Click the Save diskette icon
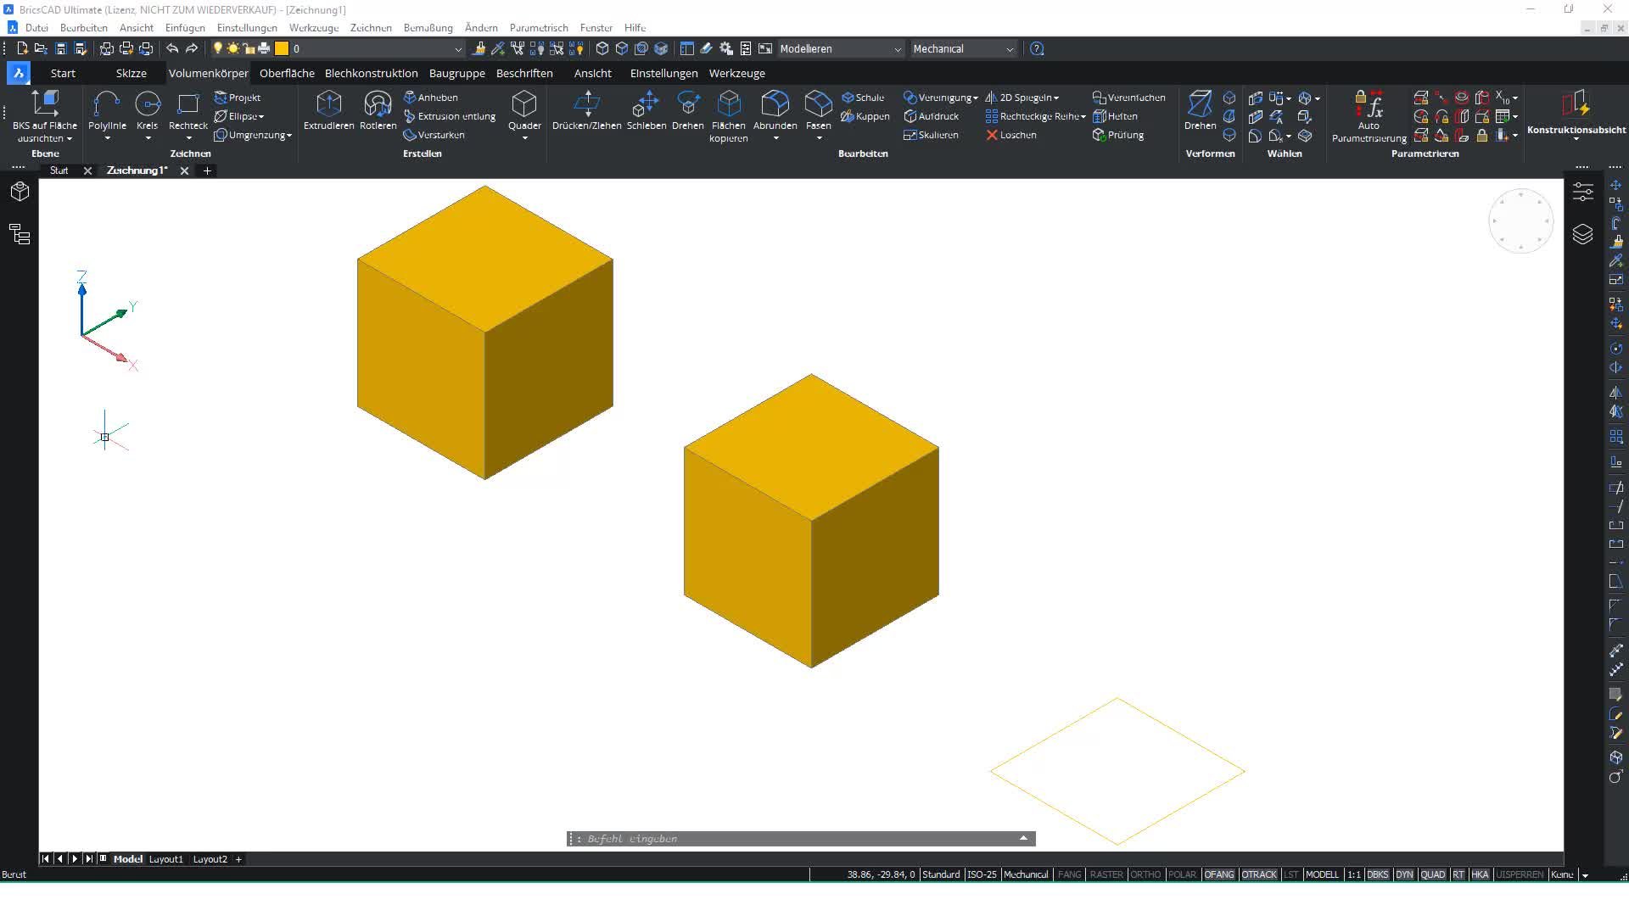This screenshot has width=1629, height=916. [x=60, y=48]
